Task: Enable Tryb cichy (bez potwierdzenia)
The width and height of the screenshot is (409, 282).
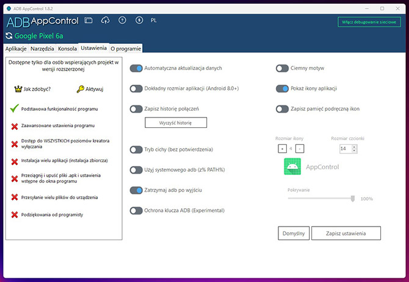Action: point(136,150)
